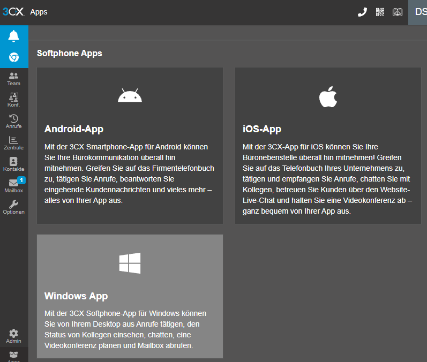
Task: Open the Zentrale switchboard view
Action: coord(13,143)
